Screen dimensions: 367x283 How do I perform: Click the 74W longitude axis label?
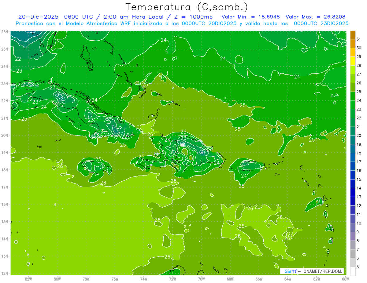coord(143,278)
